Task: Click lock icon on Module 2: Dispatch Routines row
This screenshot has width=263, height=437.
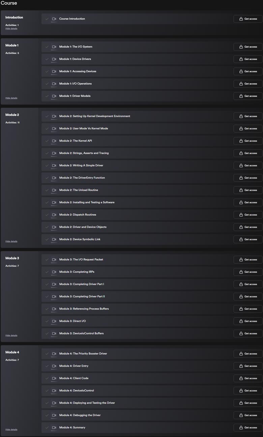Action: [x=241, y=215]
